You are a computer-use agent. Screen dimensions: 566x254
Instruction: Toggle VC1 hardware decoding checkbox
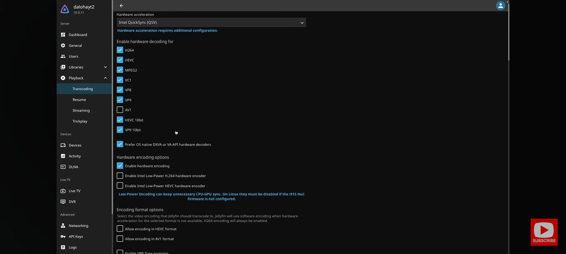(120, 80)
